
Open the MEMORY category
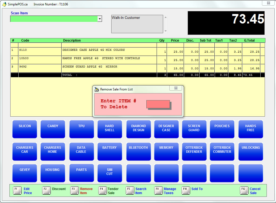[166, 151]
